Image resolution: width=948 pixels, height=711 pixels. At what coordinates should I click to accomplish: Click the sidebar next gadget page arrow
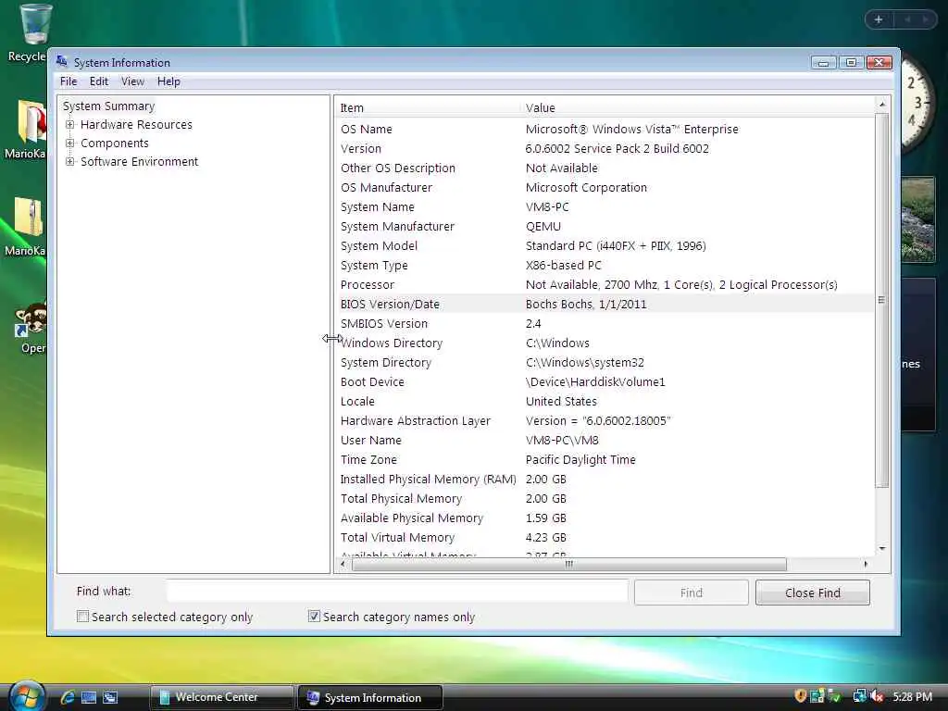pyautogui.click(x=925, y=19)
